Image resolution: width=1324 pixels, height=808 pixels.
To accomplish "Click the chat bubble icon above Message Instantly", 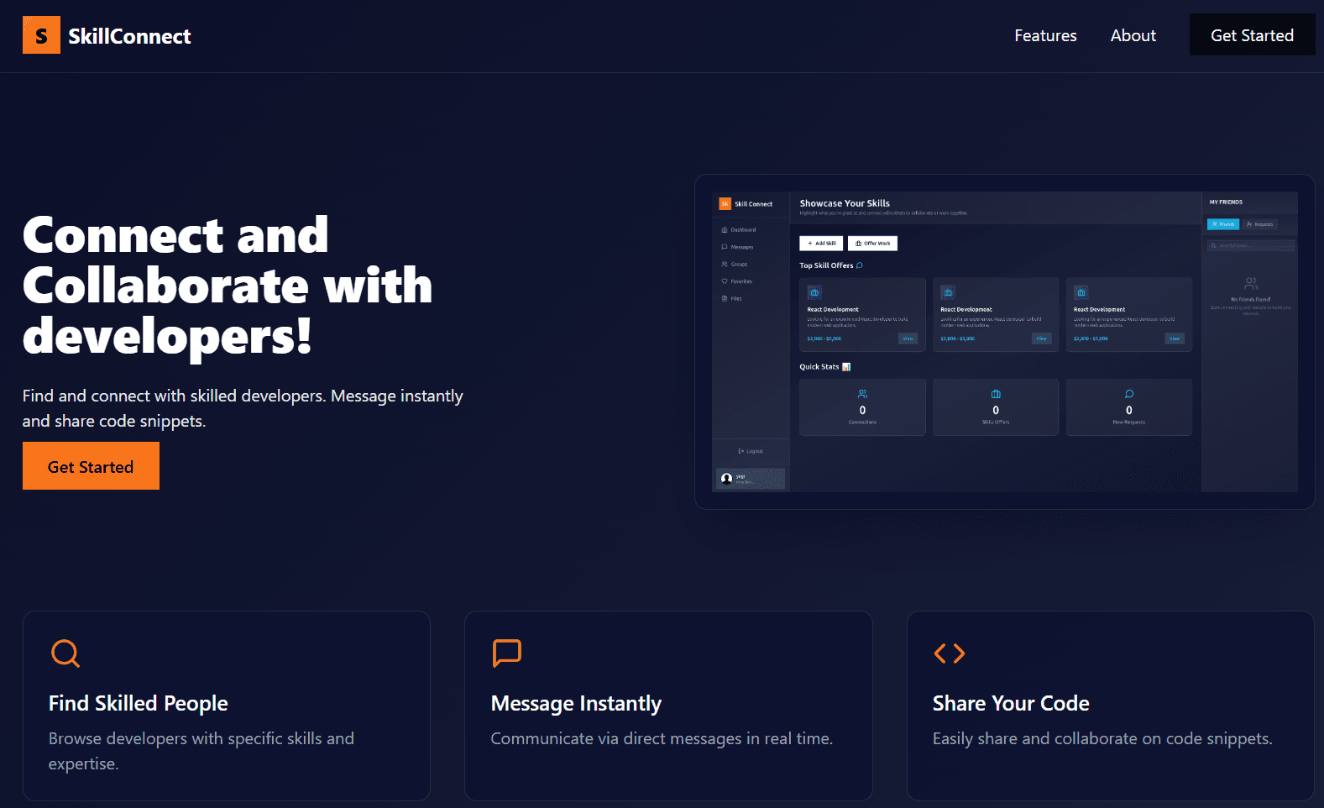I will [x=507, y=653].
